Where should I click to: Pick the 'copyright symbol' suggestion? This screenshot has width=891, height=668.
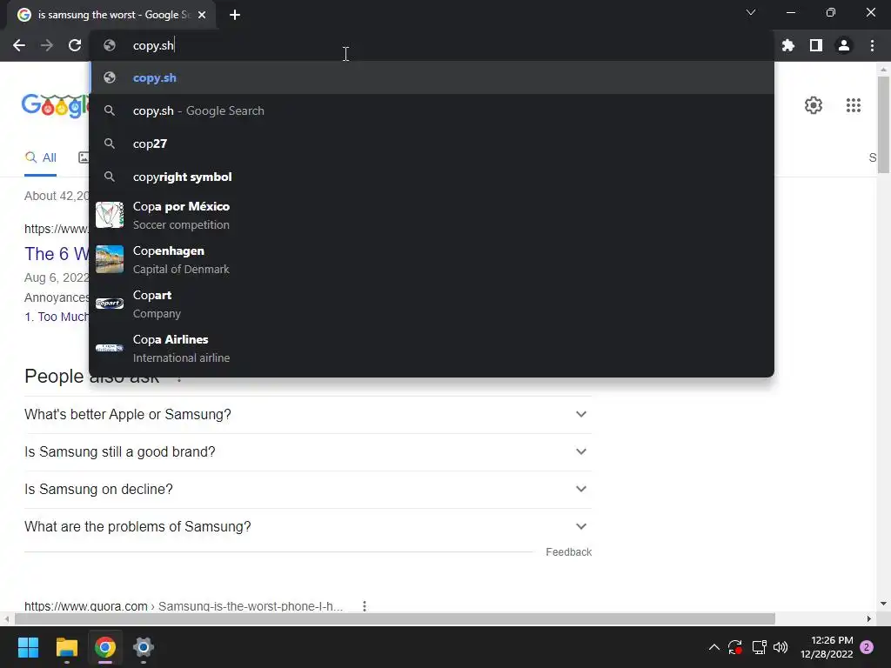[432, 177]
